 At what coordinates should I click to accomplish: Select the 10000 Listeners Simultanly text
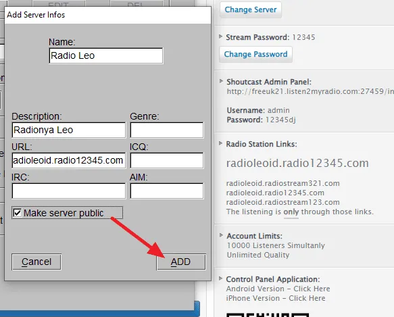[x=276, y=245]
